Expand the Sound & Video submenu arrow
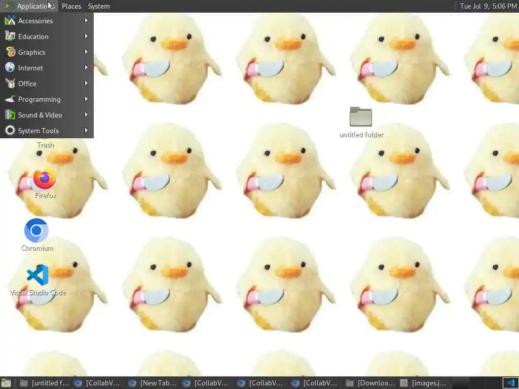This screenshot has height=389, width=519. [x=86, y=115]
